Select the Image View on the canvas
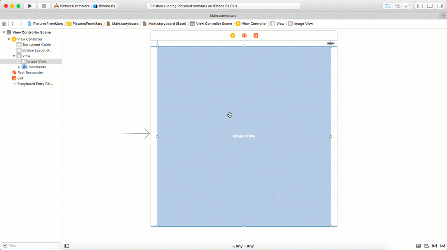Image resolution: width=447 pixels, height=250 pixels. pyautogui.click(x=244, y=136)
